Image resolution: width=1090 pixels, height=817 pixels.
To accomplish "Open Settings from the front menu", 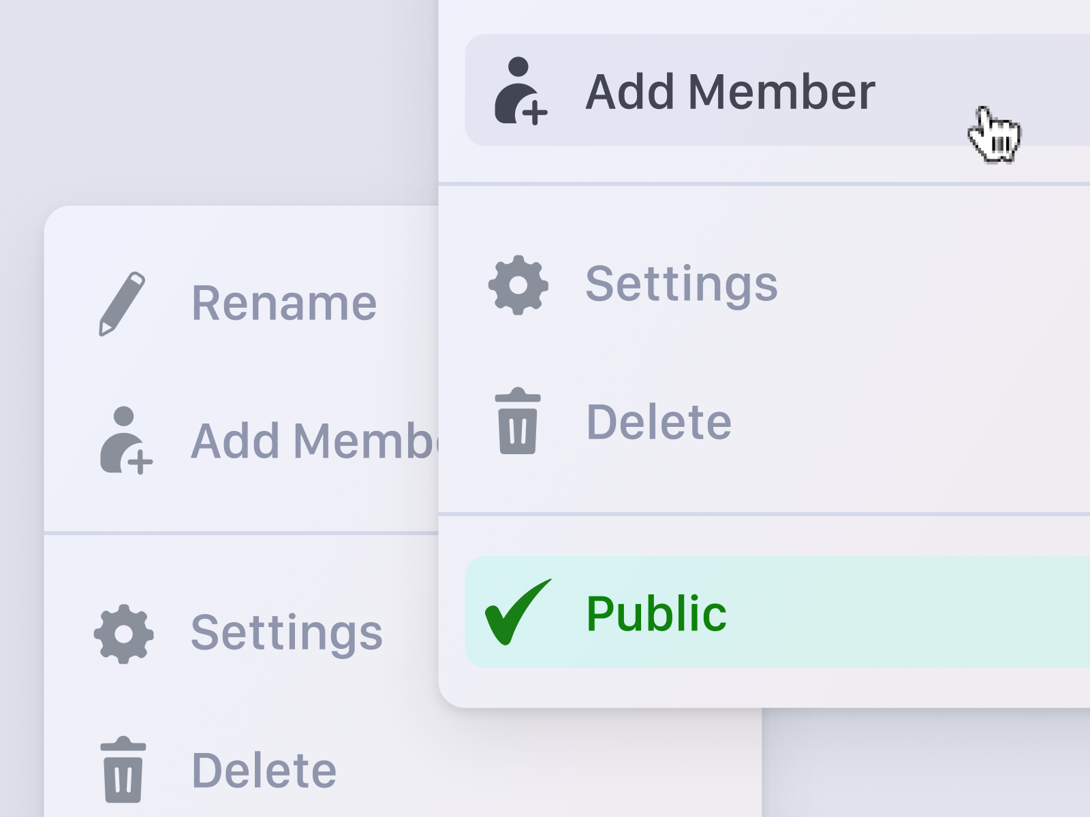I will (681, 284).
